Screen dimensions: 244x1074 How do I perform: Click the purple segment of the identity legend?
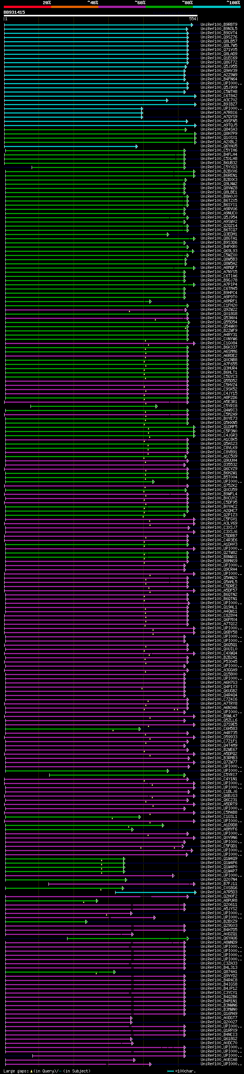(122, 7)
